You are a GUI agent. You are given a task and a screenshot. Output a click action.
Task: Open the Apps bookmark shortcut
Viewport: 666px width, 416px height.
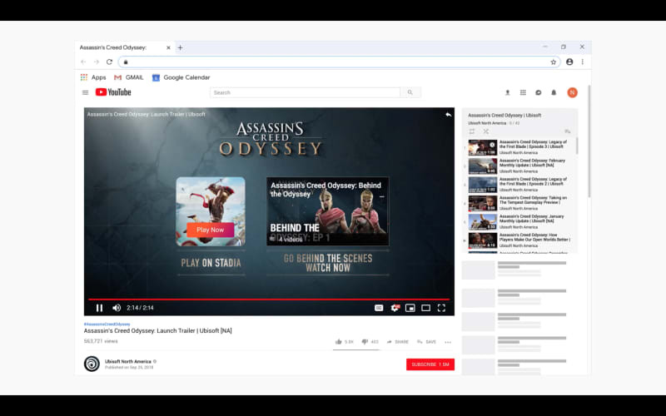coord(93,77)
